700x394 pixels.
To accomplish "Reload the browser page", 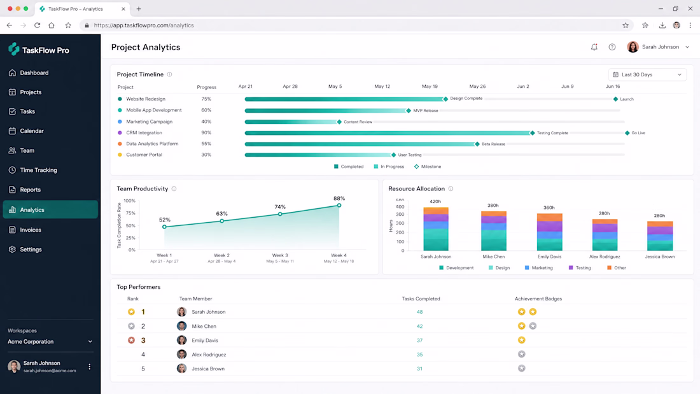I will tap(38, 25).
